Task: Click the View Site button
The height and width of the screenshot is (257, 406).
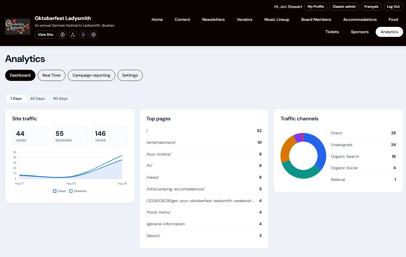Action: 45,35
